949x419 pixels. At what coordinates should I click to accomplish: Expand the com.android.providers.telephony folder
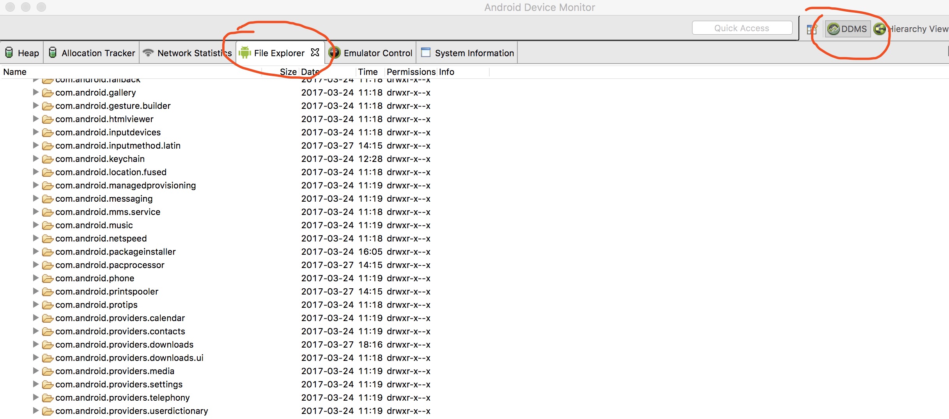click(x=35, y=397)
